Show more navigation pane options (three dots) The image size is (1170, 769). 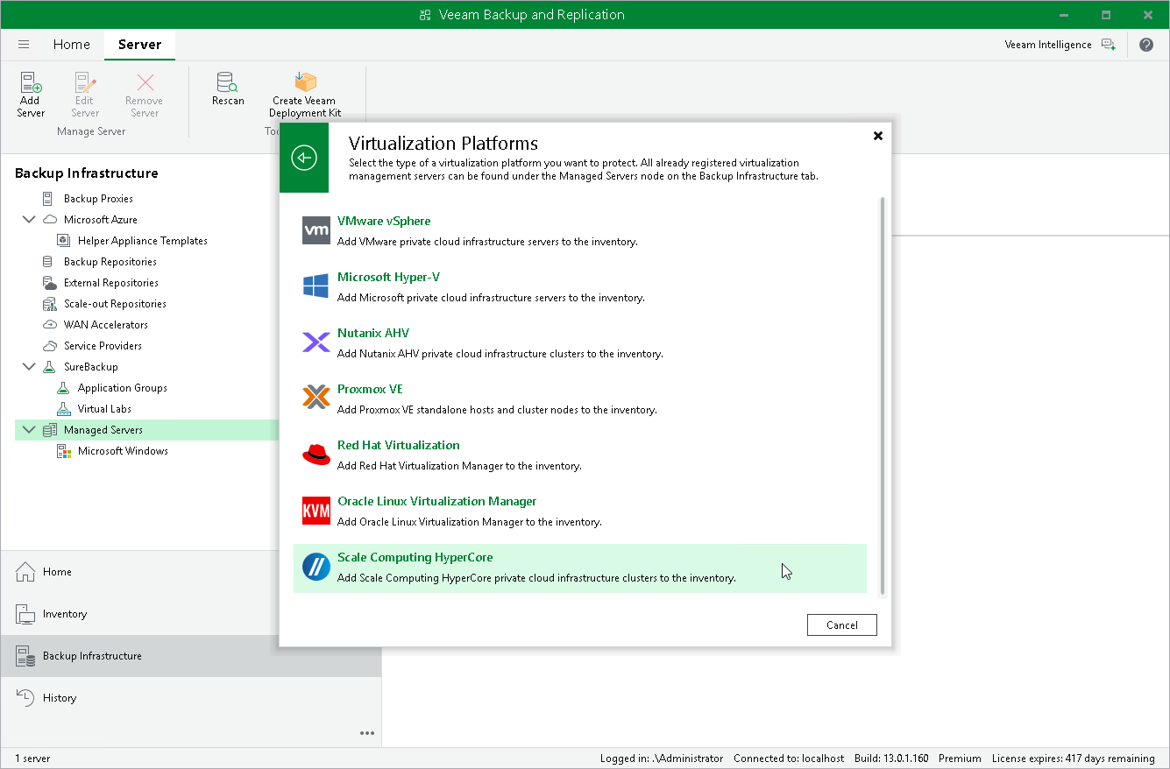pyautogui.click(x=367, y=733)
